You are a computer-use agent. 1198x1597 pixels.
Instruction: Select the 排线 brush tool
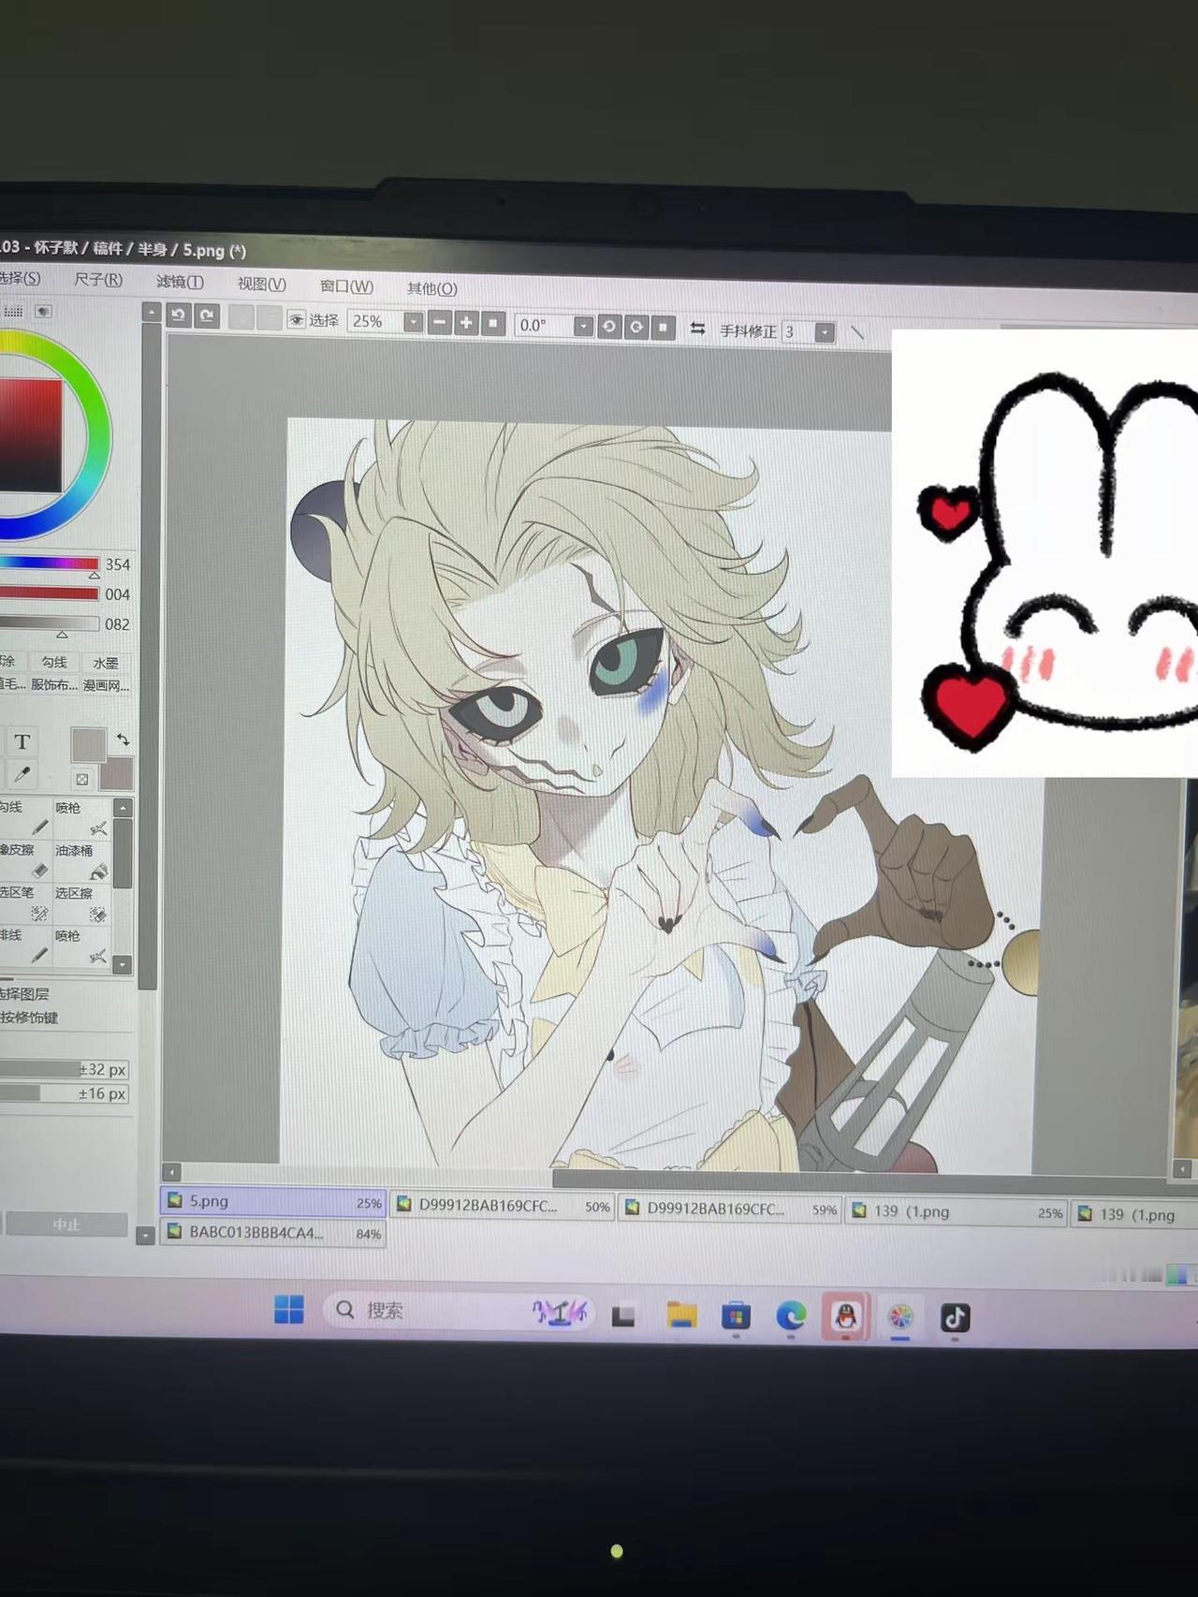point(24,945)
